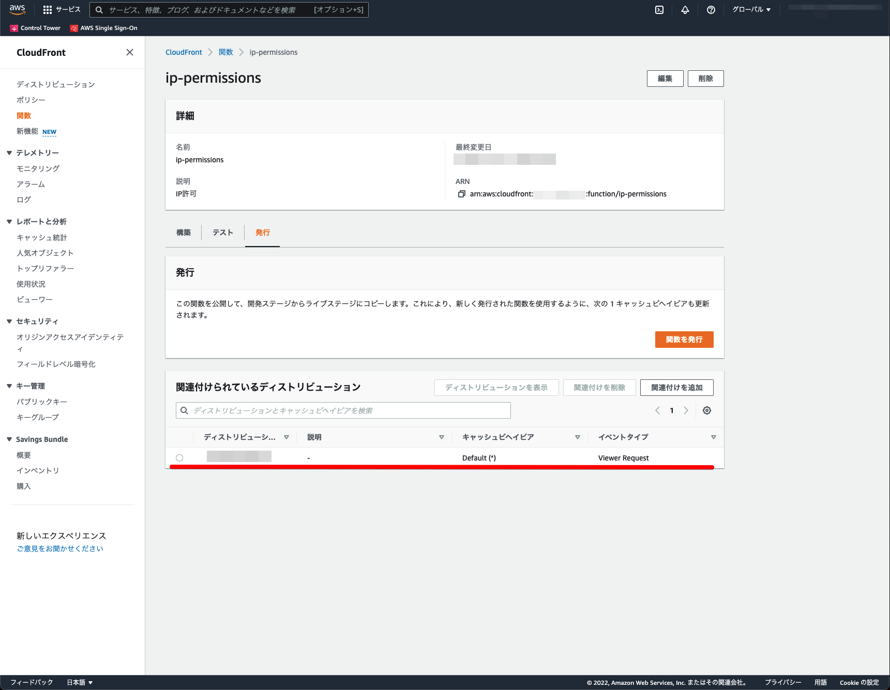Focus the distribution search field

pyautogui.click(x=343, y=410)
